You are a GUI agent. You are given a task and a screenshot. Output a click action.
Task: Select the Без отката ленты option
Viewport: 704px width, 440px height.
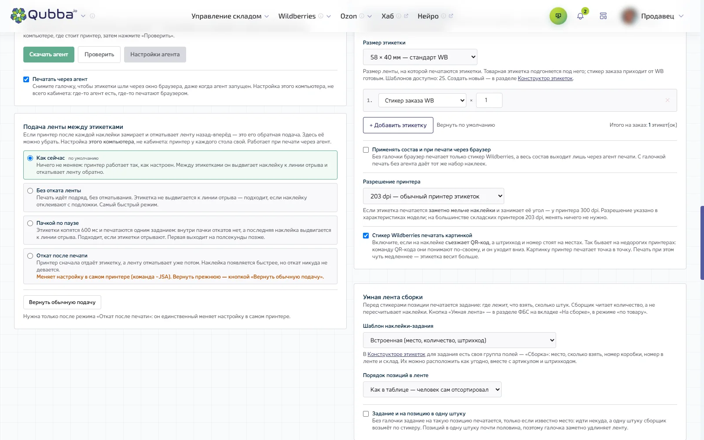click(x=30, y=191)
